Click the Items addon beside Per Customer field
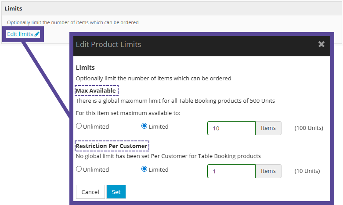The width and height of the screenshot is (343, 205). point(268,171)
